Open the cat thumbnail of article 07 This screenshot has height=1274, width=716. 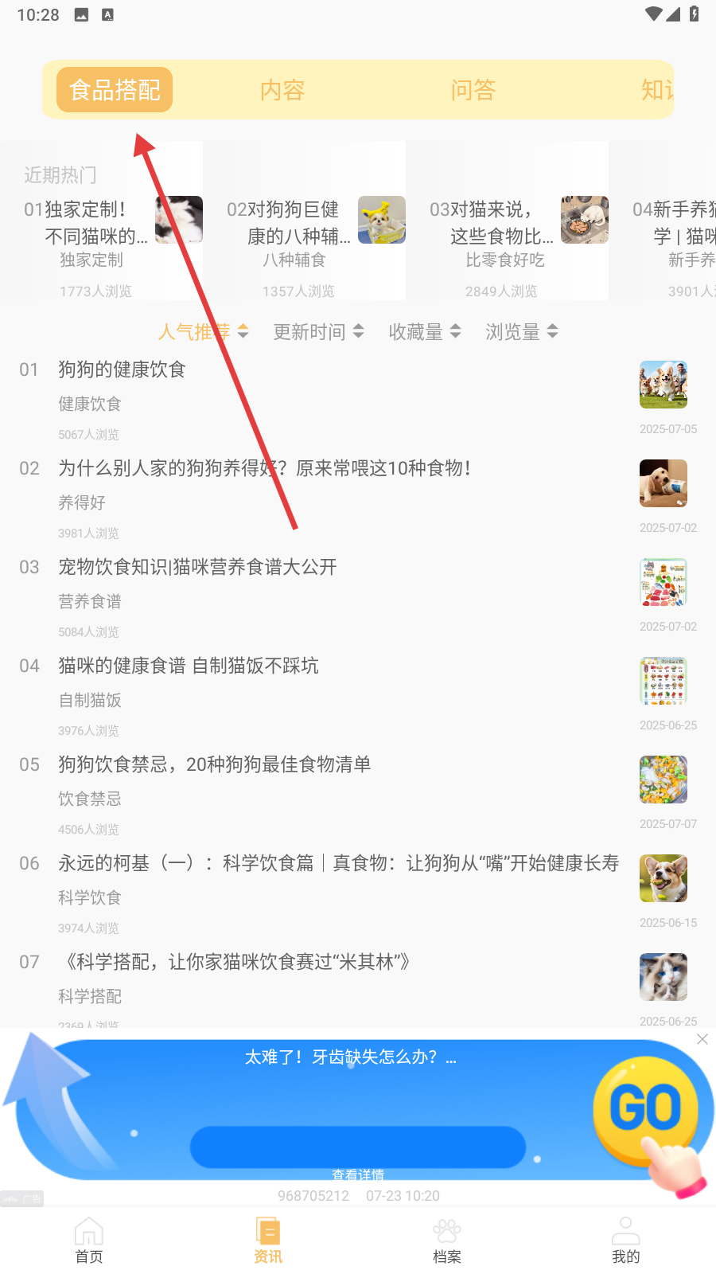point(663,977)
